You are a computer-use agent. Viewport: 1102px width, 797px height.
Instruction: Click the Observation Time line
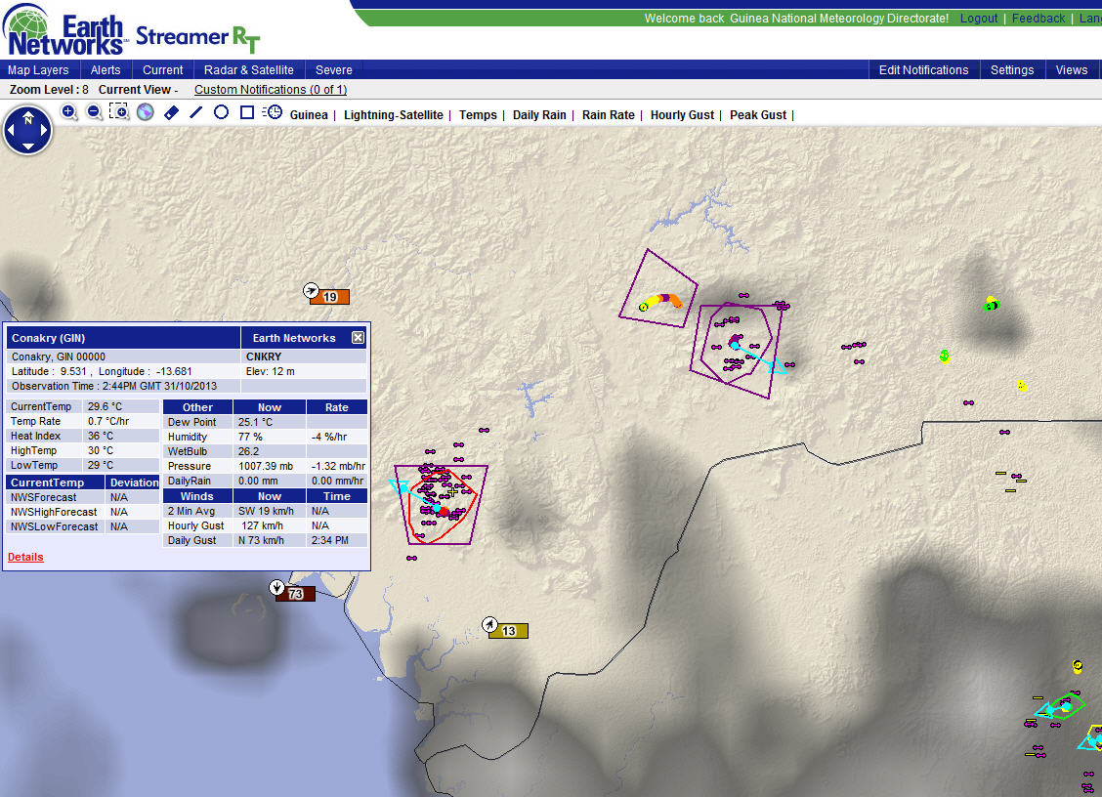click(114, 386)
